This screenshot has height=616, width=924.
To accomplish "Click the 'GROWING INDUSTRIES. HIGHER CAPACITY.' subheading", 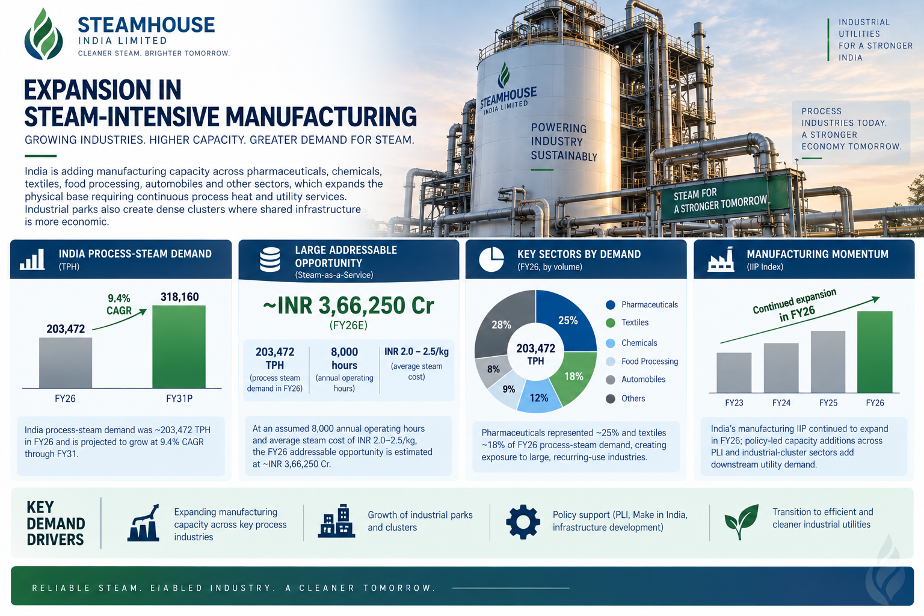I will click(x=220, y=140).
